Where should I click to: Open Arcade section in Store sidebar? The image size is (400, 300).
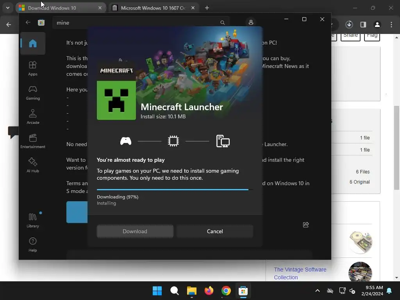coord(33,117)
